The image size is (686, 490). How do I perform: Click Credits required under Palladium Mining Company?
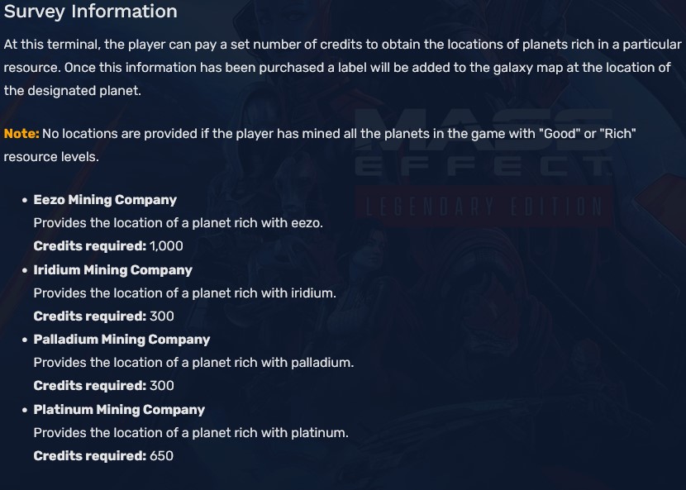coord(89,386)
